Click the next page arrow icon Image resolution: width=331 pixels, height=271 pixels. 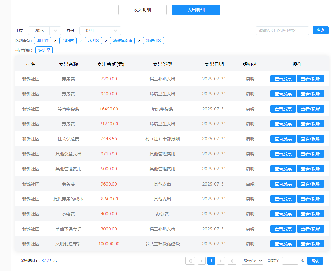221,261
